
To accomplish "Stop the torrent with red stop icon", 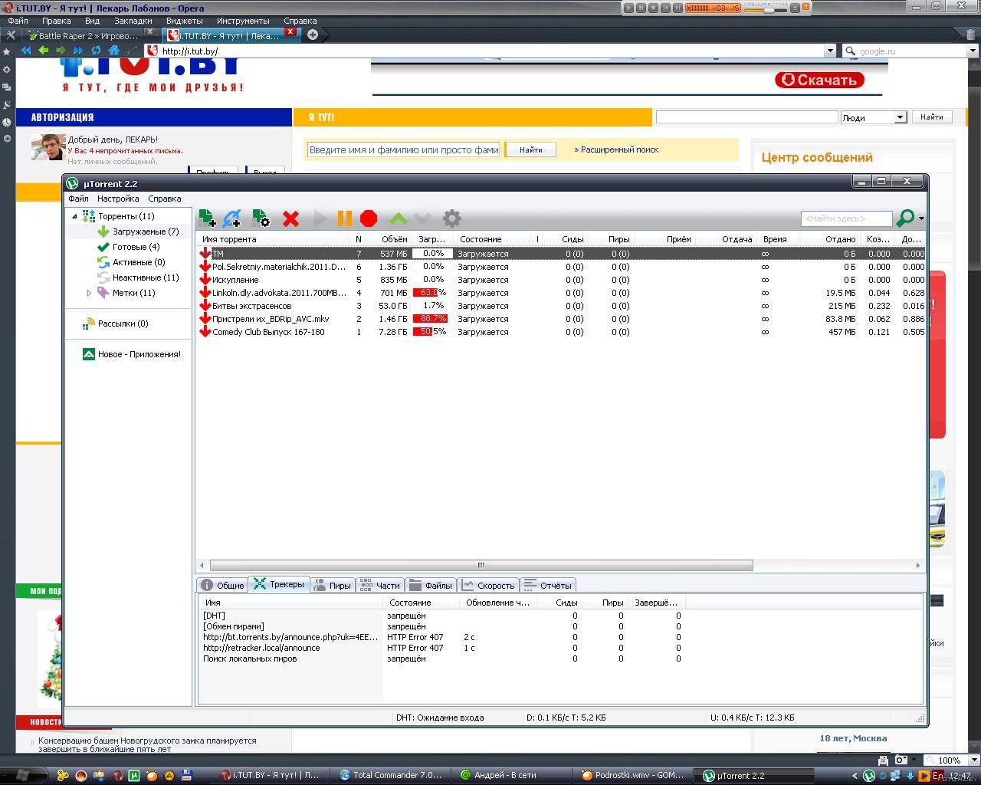I will tap(369, 218).
